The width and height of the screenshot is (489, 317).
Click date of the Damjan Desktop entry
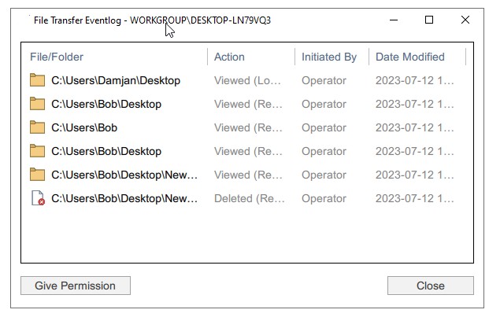click(414, 80)
